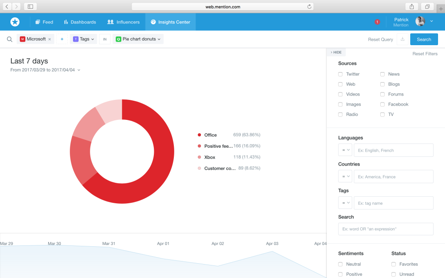The height and width of the screenshot is (278, 445).
Task: Click the Customer legend color dot
Action: click(x=199, y=168)
